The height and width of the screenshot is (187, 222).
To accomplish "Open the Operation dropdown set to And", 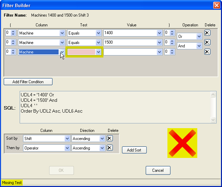I will 199,46.
